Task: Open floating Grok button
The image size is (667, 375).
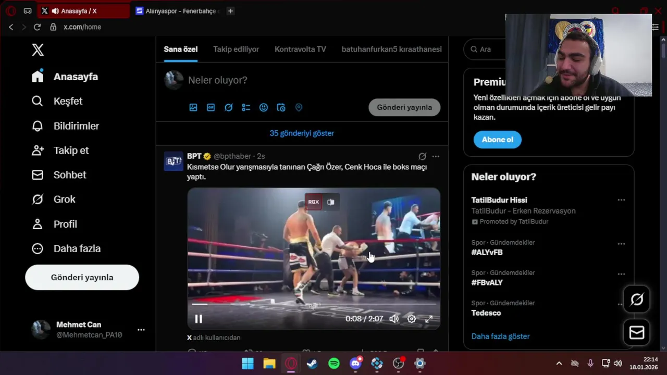Action: [x=637, y=299]
